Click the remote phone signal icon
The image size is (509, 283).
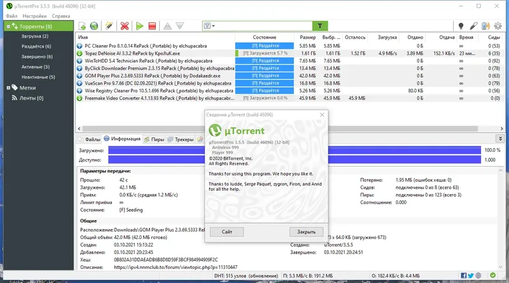(x=485, y=26)
